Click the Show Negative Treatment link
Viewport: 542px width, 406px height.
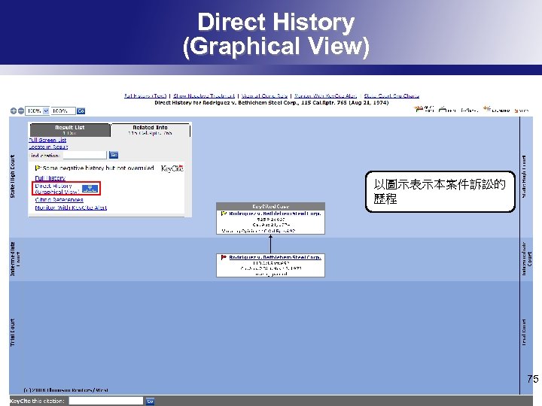pyautogui.click(x=204, y=95)
